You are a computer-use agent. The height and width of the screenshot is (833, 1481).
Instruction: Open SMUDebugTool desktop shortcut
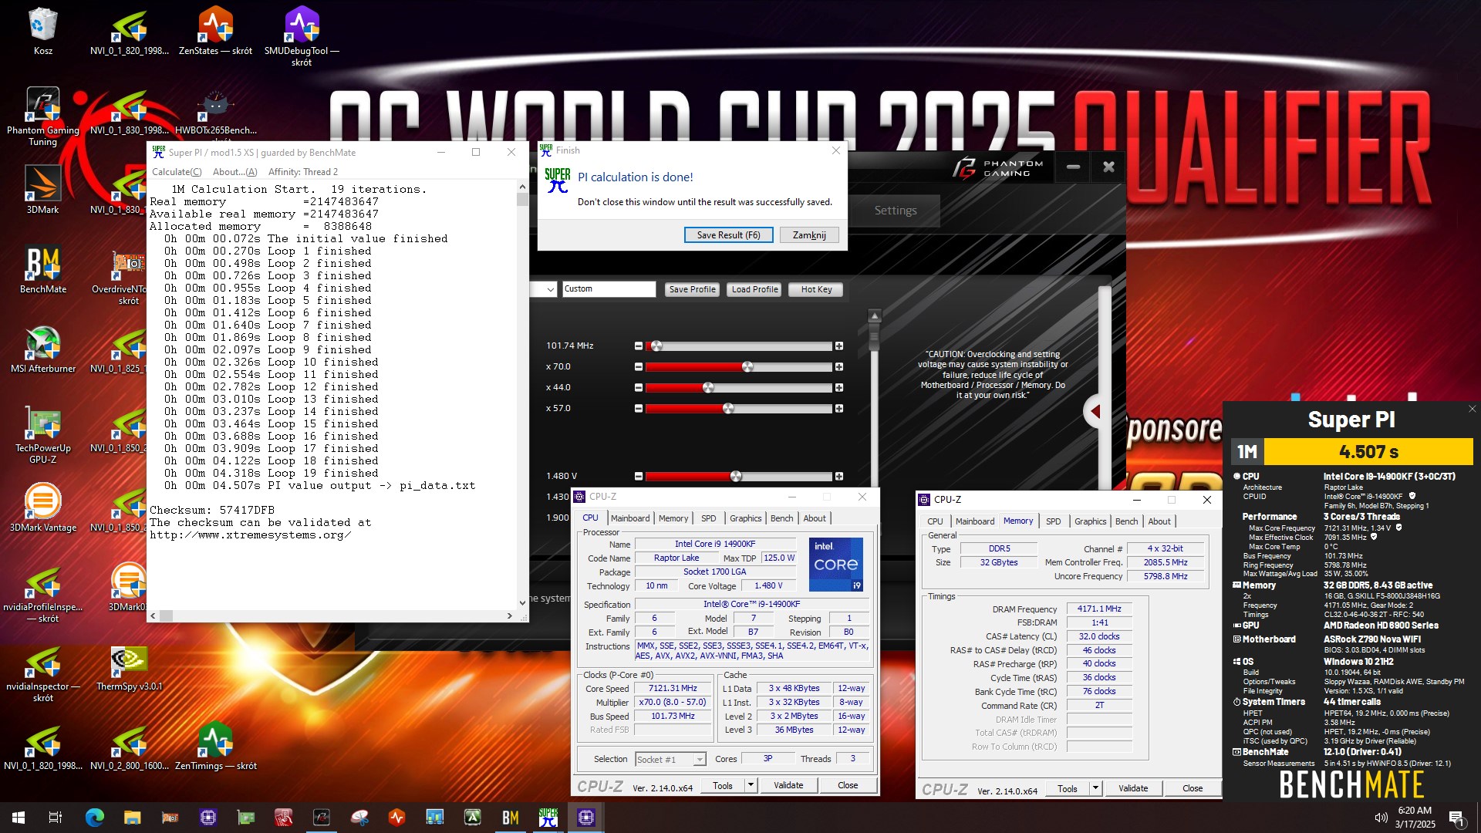[x=302, y=35]
